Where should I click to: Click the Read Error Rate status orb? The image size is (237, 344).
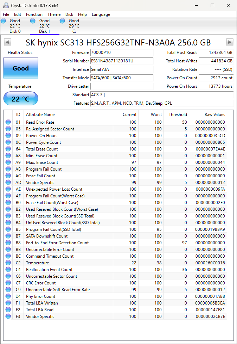pyautogui.click(x=8, y=122)
